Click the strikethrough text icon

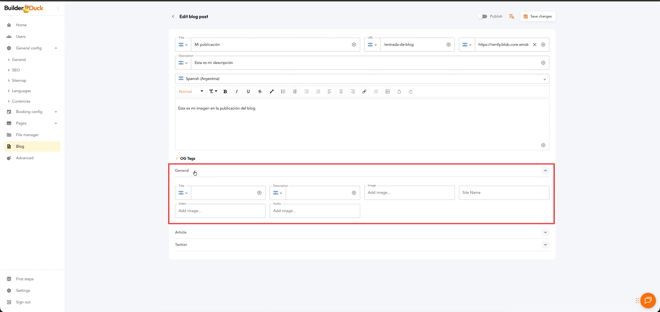click(x=260, y=92)
